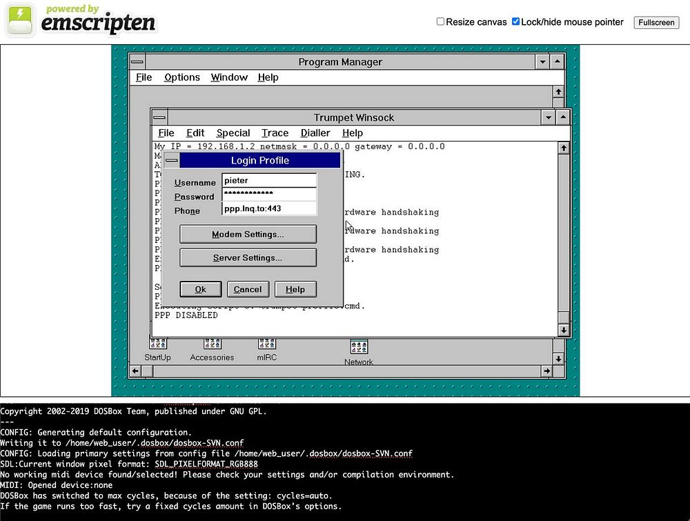This screenshot has height=521, width=690.
Task: Click Trumpet Winsock scrollbar up arrow
Action: tap(564, 148)
